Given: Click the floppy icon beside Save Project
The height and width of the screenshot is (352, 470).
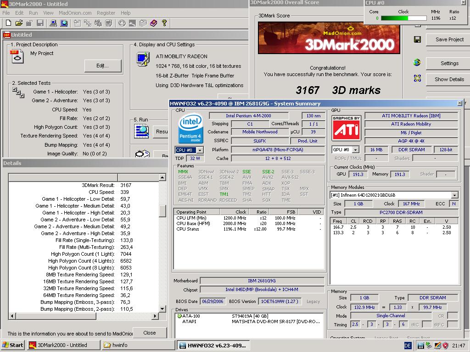Looking at the screenshot, I should [x=417, y=39].
